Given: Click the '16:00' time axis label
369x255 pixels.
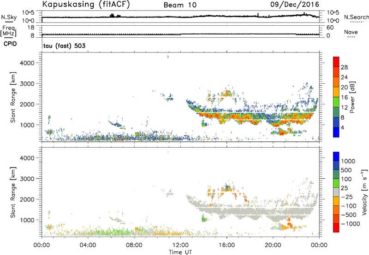Looking at the screenshot, I should tap(226, 245).
